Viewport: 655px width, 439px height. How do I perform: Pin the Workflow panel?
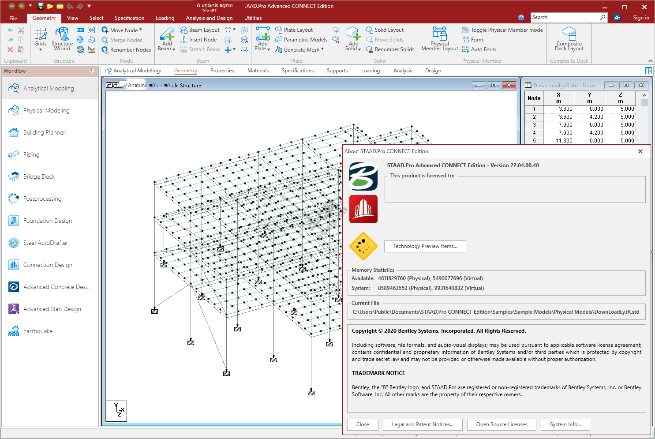click(92, 71)
